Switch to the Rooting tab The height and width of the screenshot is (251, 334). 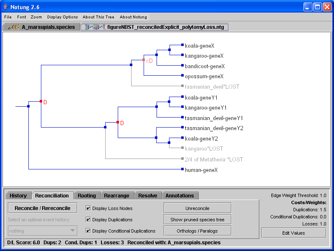coord(86,196)
